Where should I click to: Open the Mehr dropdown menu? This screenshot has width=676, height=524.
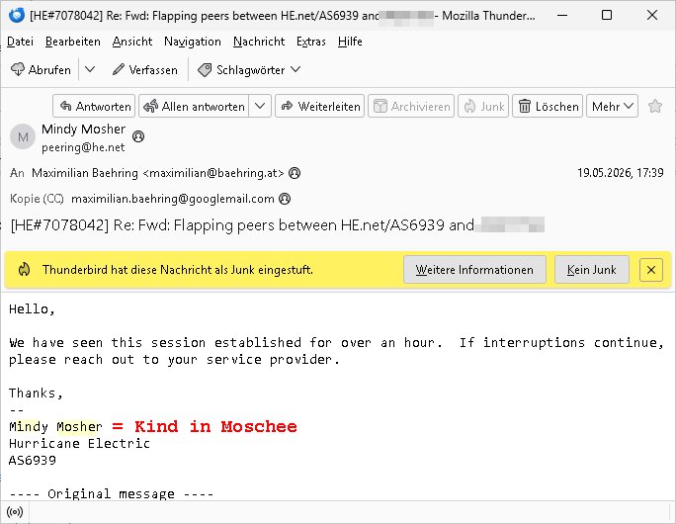tap(612, 106)
